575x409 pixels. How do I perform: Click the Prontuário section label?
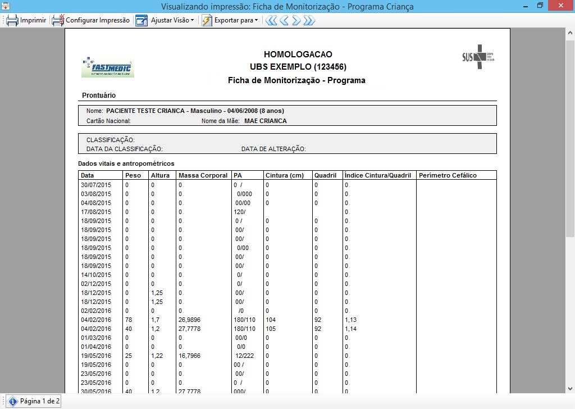click(x=99, y=96)
